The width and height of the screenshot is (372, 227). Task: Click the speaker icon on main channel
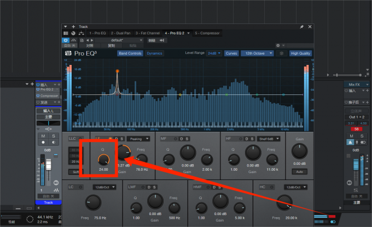[349, 142]
